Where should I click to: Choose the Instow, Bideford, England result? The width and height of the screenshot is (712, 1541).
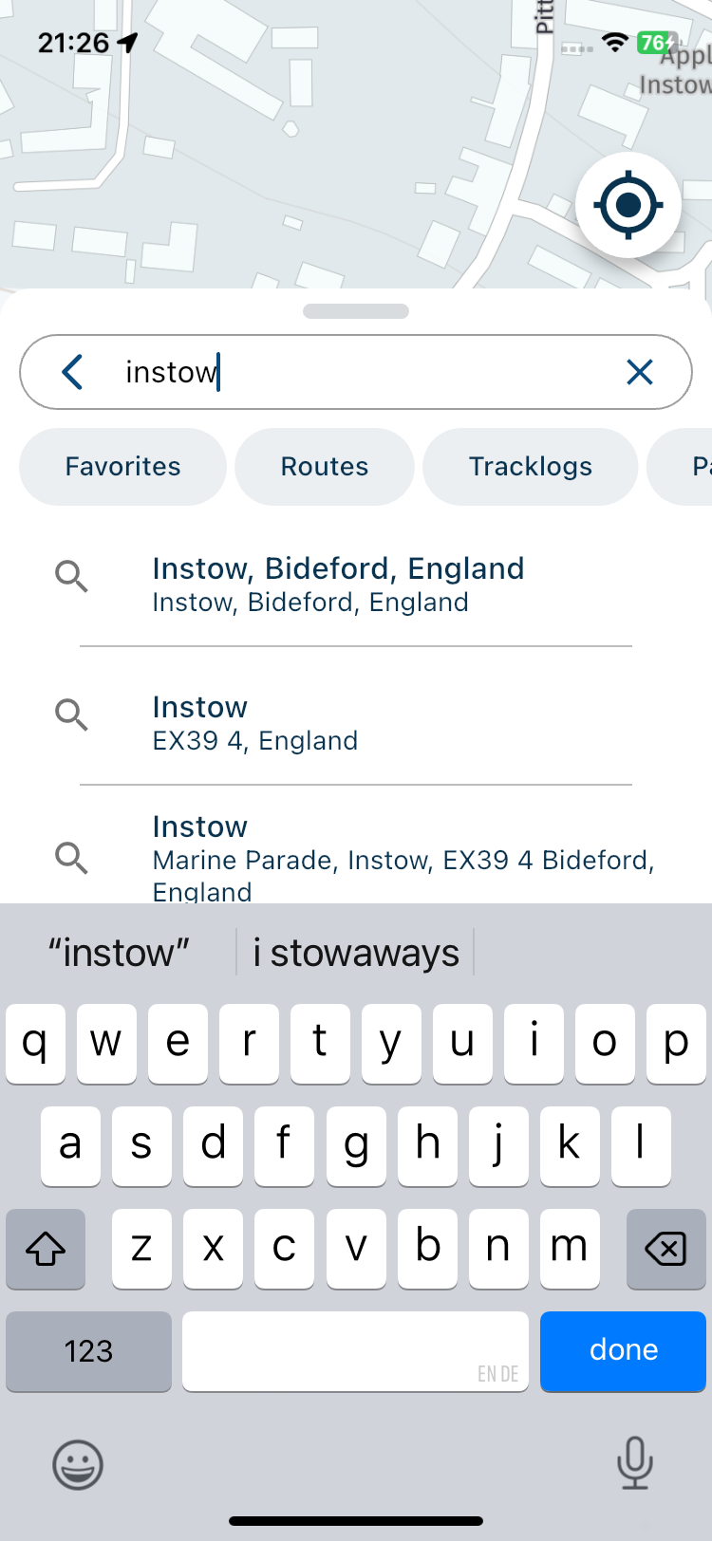[339, 585]
